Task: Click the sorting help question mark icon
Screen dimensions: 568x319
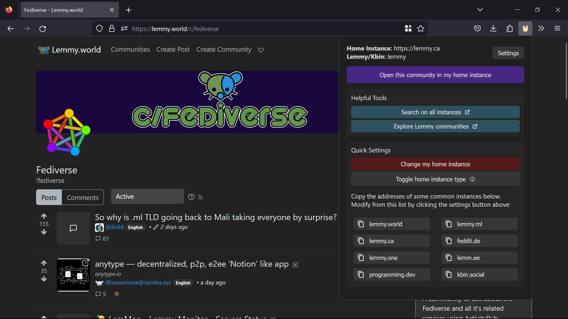Action: click(x=191, y=197)
